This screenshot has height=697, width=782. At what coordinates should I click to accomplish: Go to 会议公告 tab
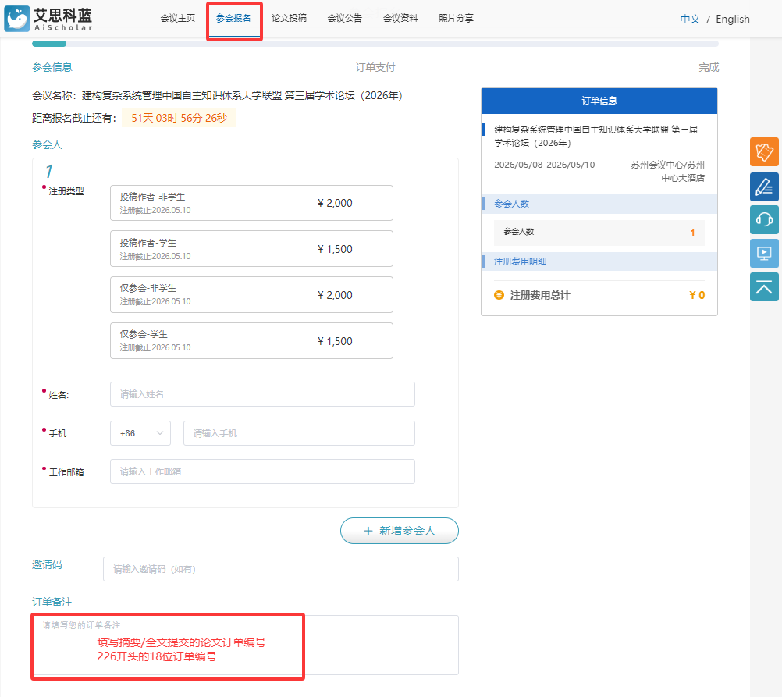[x=344, y=18]
